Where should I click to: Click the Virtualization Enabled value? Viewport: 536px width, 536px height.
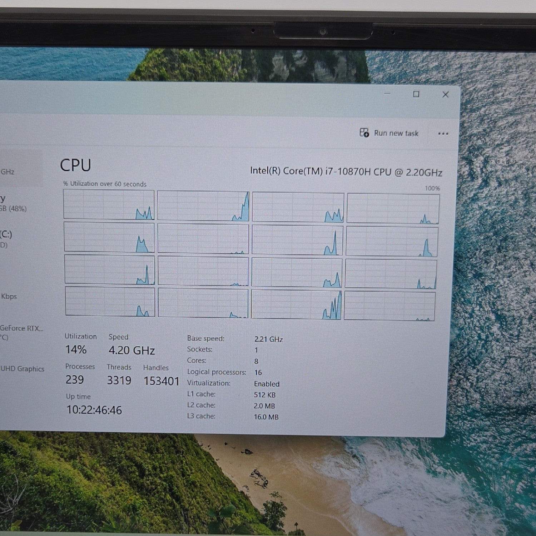pos(267,384)
